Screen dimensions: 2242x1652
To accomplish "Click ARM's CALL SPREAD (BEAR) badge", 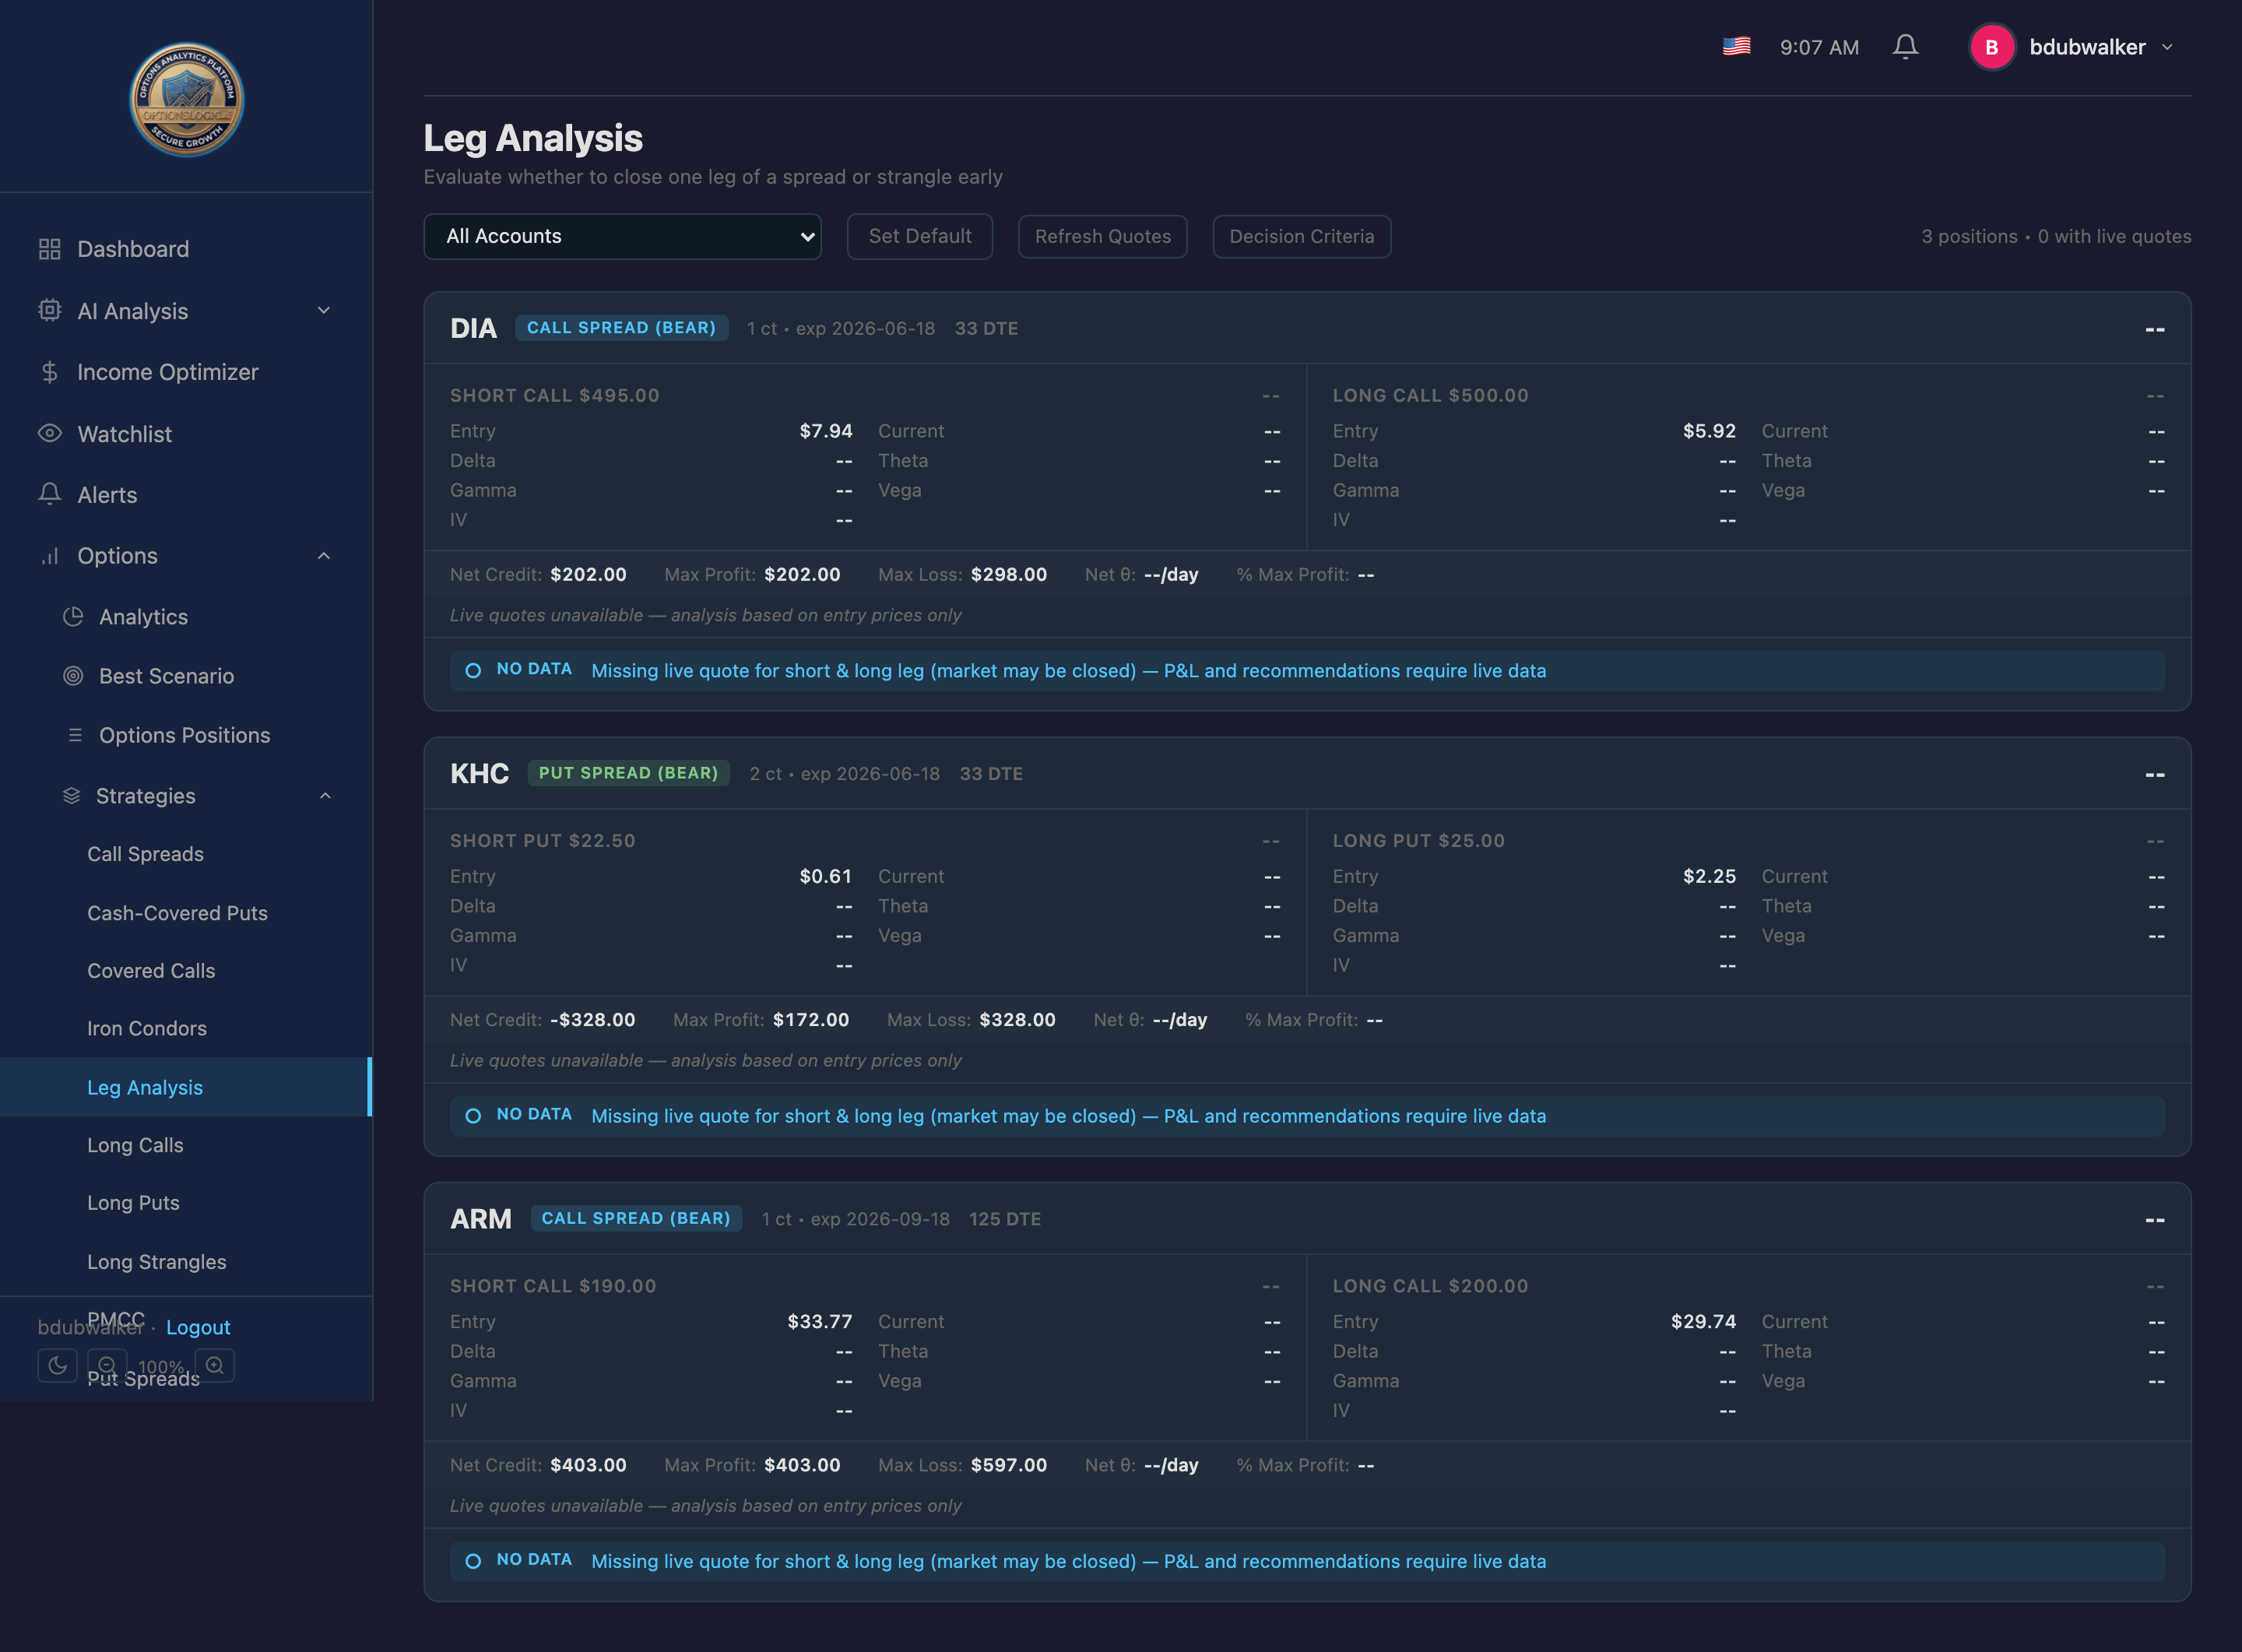I will tap(636, 1218).
